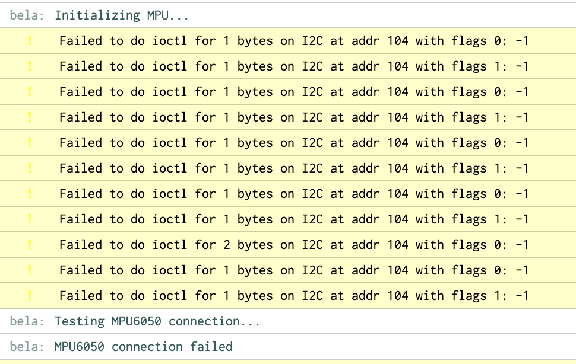
Task: Click the "-1" return code on the "2 bytes" line
Action: coord(522,245)
